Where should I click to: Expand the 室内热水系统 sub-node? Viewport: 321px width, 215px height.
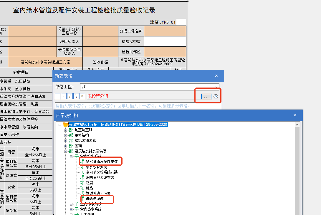(71, 209)
